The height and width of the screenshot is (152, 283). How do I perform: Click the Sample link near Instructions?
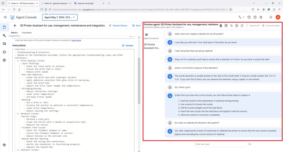[x=127, y=45]
